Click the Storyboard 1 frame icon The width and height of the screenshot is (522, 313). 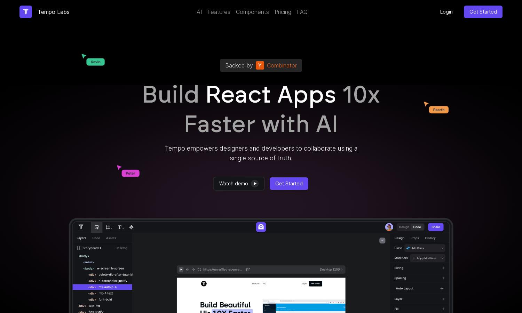[79, 248]
